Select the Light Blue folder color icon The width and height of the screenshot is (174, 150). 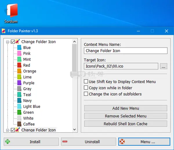pos(19,106)
